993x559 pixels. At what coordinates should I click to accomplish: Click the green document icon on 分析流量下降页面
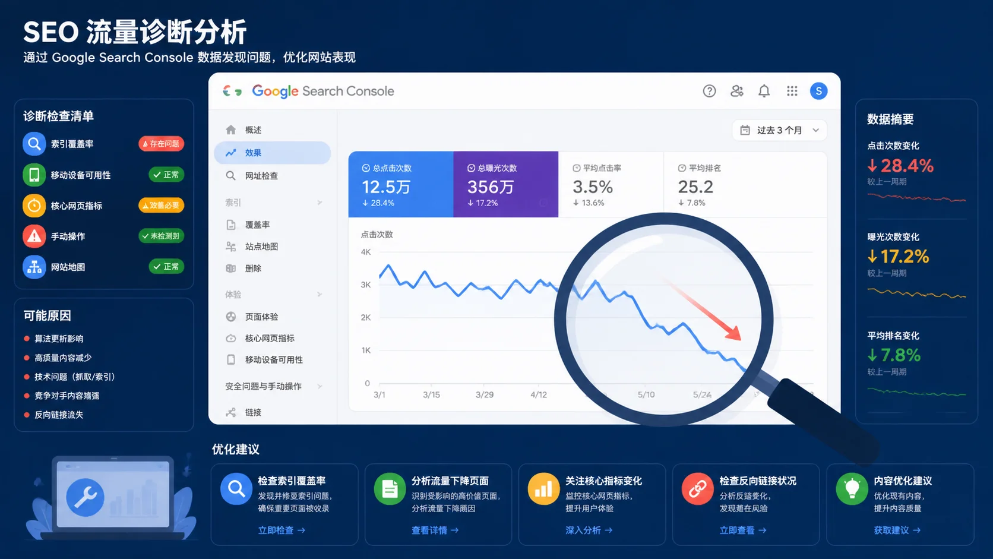click(390, 489)
